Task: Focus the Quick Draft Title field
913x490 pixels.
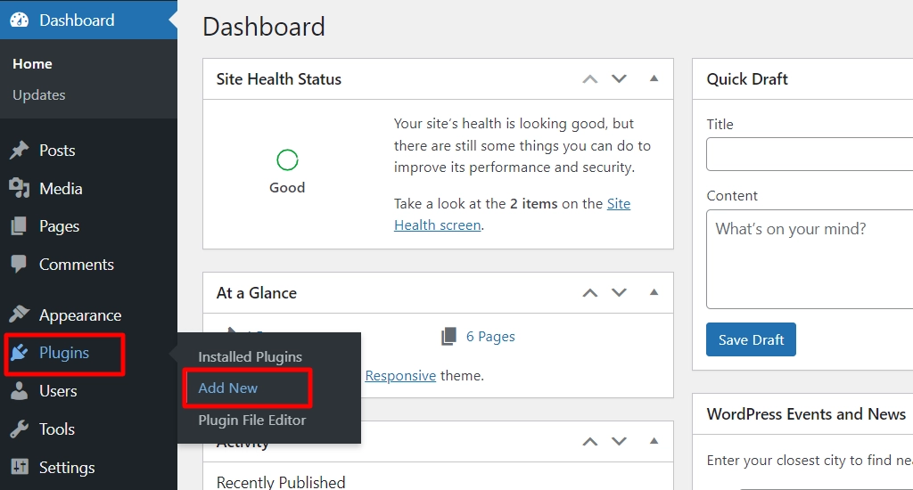Action: 810,154
